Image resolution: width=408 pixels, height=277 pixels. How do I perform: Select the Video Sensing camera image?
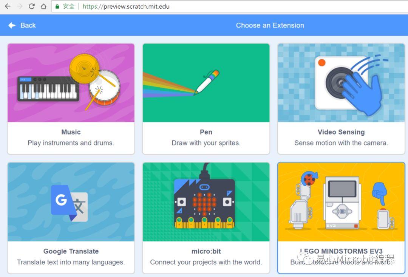[341, 83]
